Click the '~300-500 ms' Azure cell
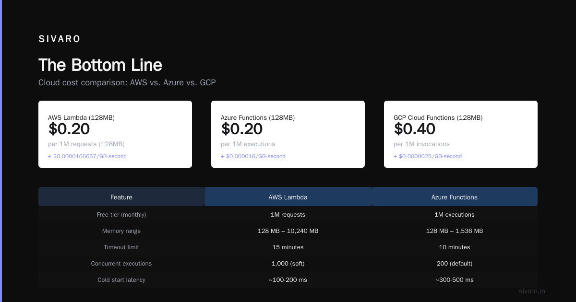The height and width of the screenshot is (302, 576). click(455, 280)
